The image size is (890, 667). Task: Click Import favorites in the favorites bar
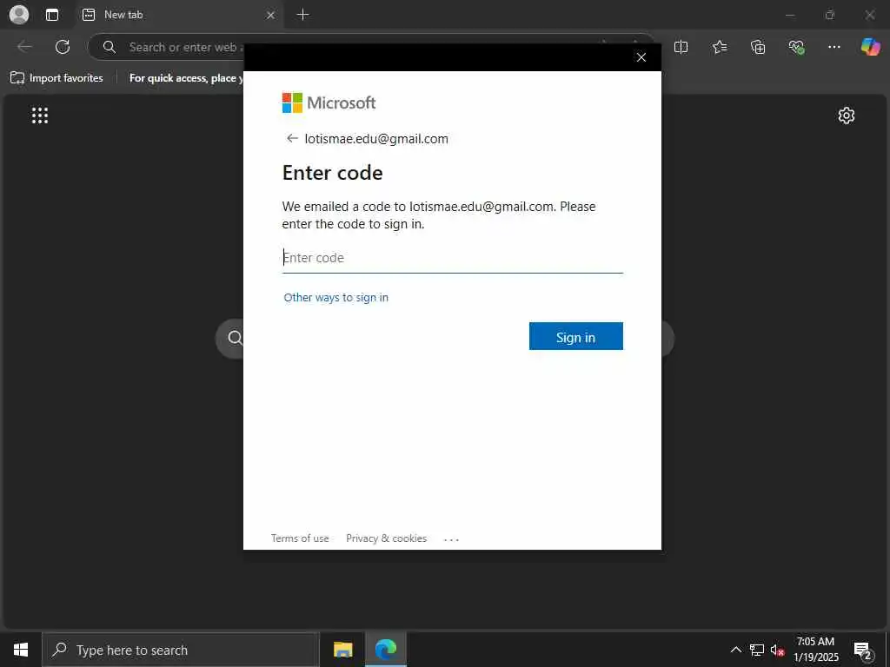(56, 78)
